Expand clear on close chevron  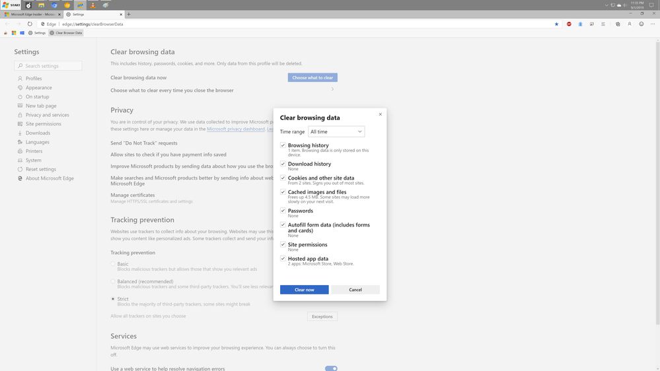(x=332, y=89)
